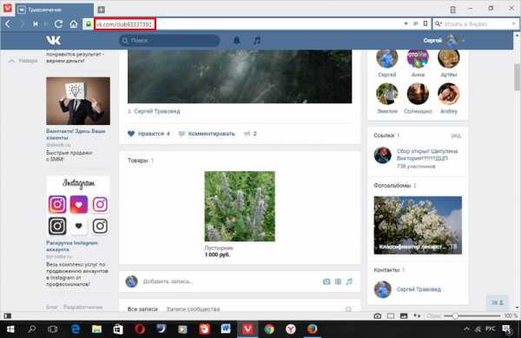Open a new browser tab
521x338 pixels.
[x=102, y=10]
